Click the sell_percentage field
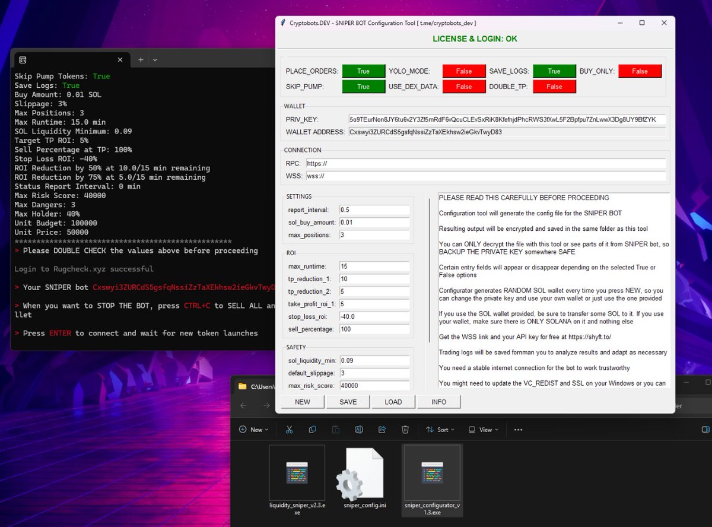The width and height of the screenshot is (712, 527). [374, 329]
